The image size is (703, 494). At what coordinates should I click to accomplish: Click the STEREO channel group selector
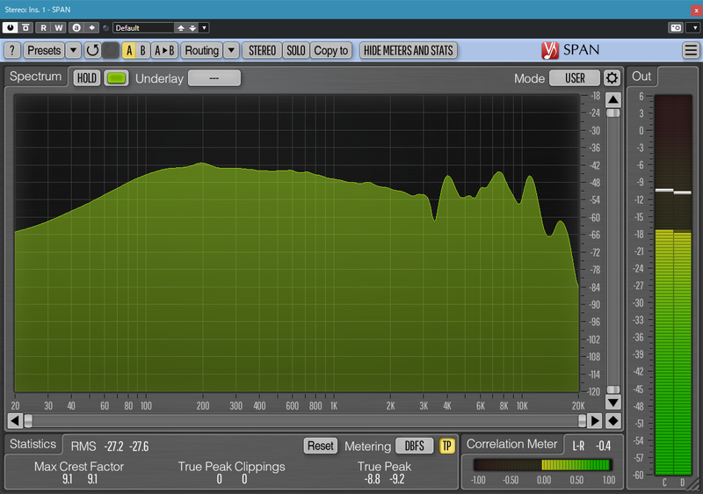click(x=262, y=50)
